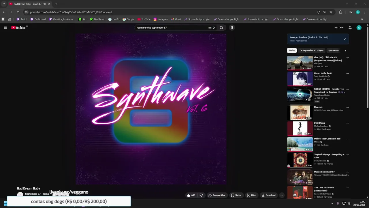Select the Synthwave filter chip

point(334,51)
